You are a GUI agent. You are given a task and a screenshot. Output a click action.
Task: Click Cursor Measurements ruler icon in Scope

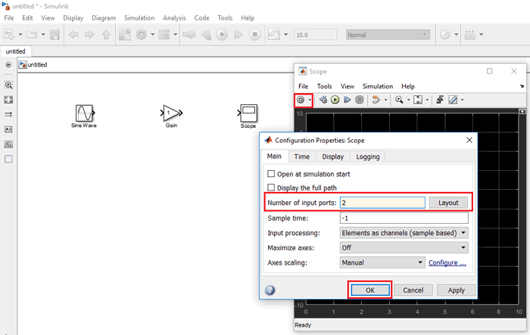click(453, 100)
